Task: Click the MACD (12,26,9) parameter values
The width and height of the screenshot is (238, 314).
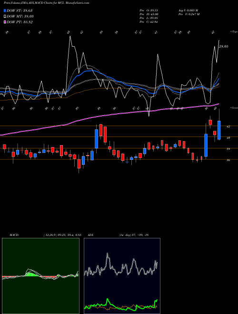Action: (62, 235)
